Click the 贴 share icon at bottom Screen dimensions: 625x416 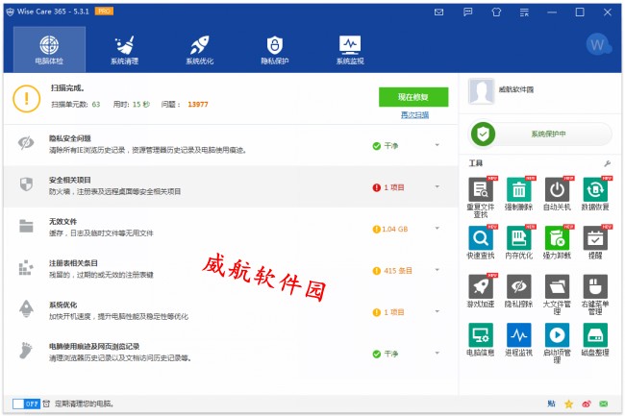pyautogui.click(x=551, y=404)
